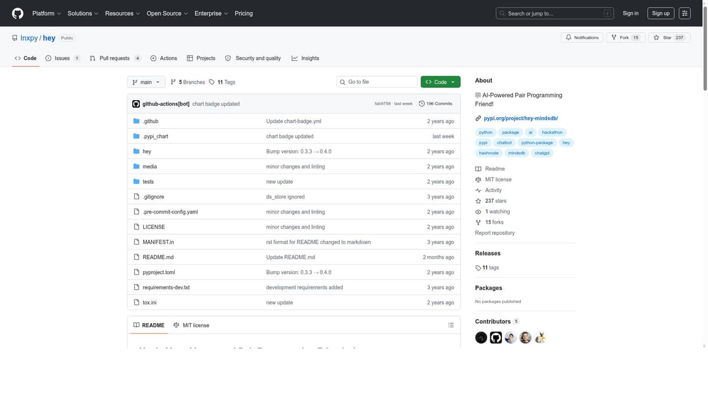Click the GitHub logo icon

pyautogui.click(x=18, y=13)
